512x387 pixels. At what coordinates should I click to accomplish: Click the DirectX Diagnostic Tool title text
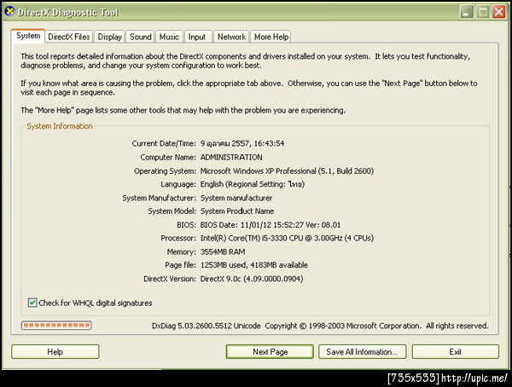point(67,13)
